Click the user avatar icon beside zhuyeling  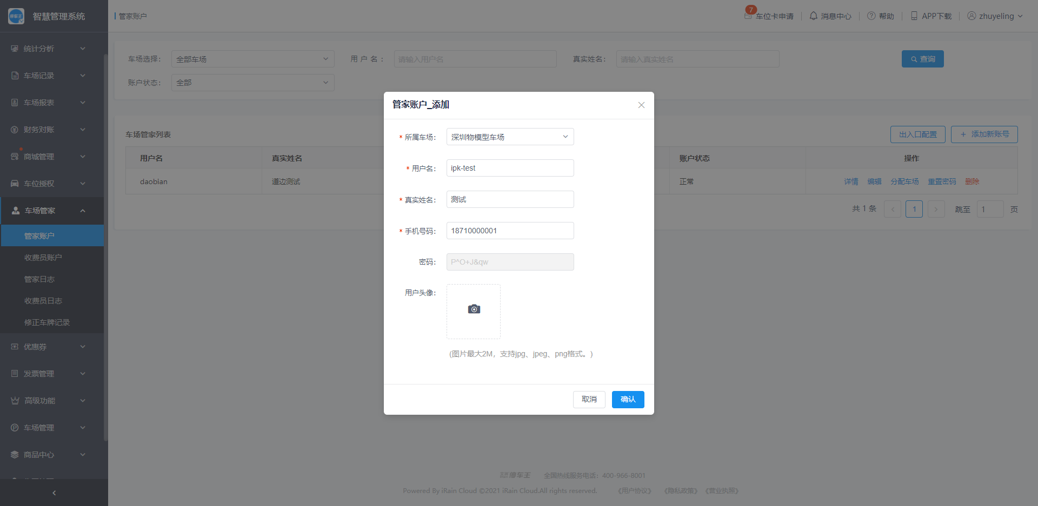coord(972,16)
